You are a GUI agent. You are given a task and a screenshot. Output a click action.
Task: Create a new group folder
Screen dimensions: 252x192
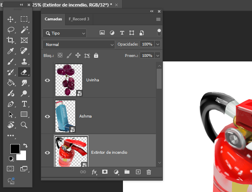pos(127,172)
